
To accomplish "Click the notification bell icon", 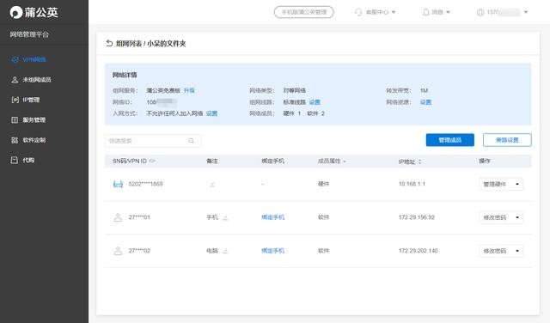I will [425, 12].
